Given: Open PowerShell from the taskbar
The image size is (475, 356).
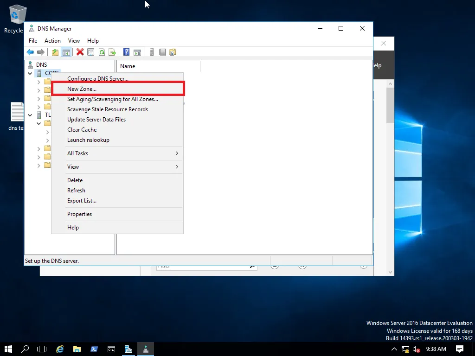Looking at the screenshot, I should [94, 349].
